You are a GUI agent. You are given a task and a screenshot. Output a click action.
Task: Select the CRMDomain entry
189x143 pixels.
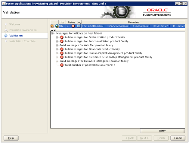pyautogui.click(x=140, y=26)
